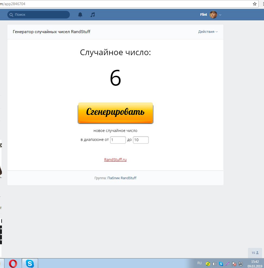Open the Действия dropdown menu
The height and width of the screenshot is (268, 264).
point(208,31)
